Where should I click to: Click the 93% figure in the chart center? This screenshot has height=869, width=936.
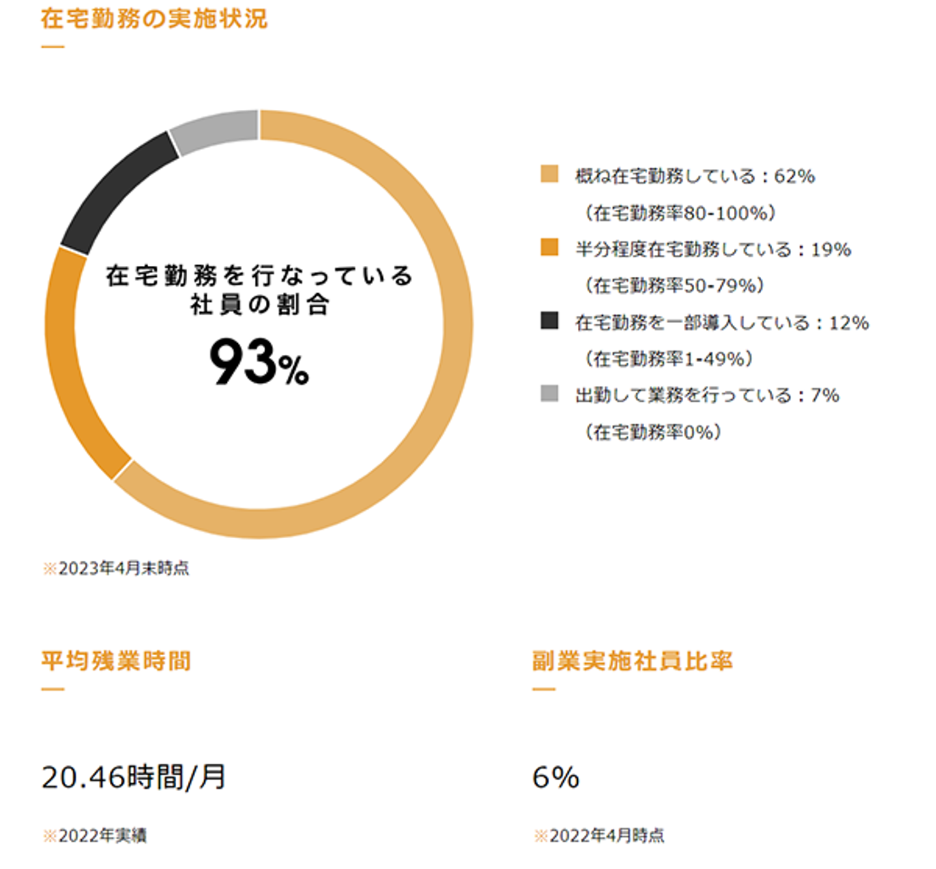259,363
